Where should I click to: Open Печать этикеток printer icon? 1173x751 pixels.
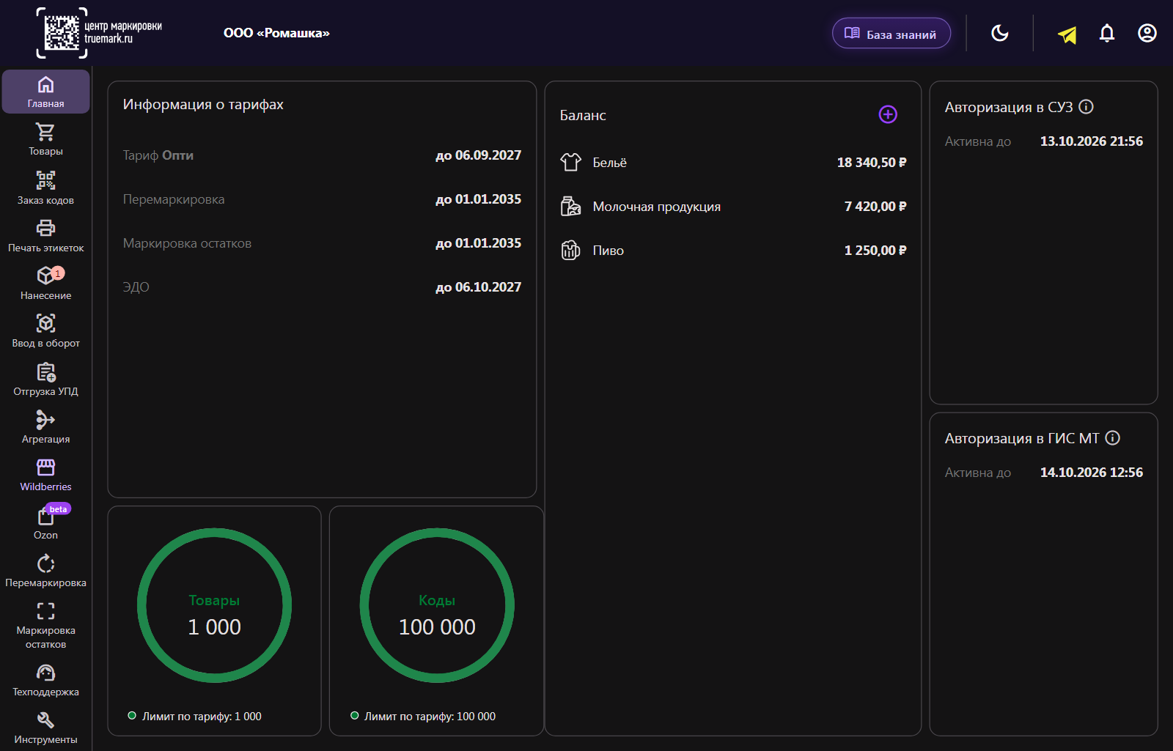(x=45, y=236)
